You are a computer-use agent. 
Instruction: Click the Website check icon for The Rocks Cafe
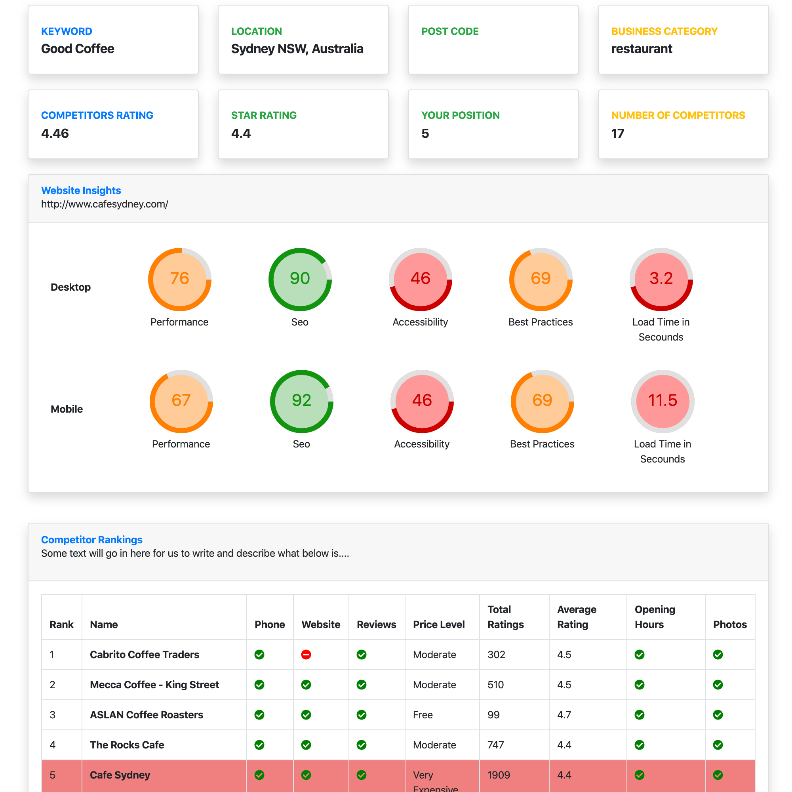point(306,745)
